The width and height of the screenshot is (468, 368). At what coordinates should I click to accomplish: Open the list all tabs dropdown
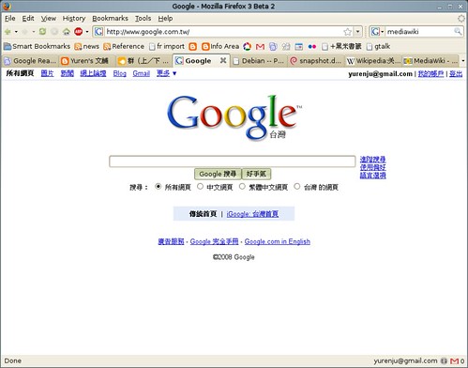click(463, 61)
